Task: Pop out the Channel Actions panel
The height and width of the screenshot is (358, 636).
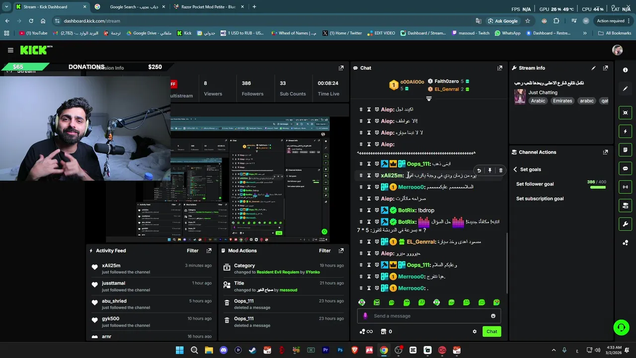Action: pyautogui.click(x=605, y=152)
